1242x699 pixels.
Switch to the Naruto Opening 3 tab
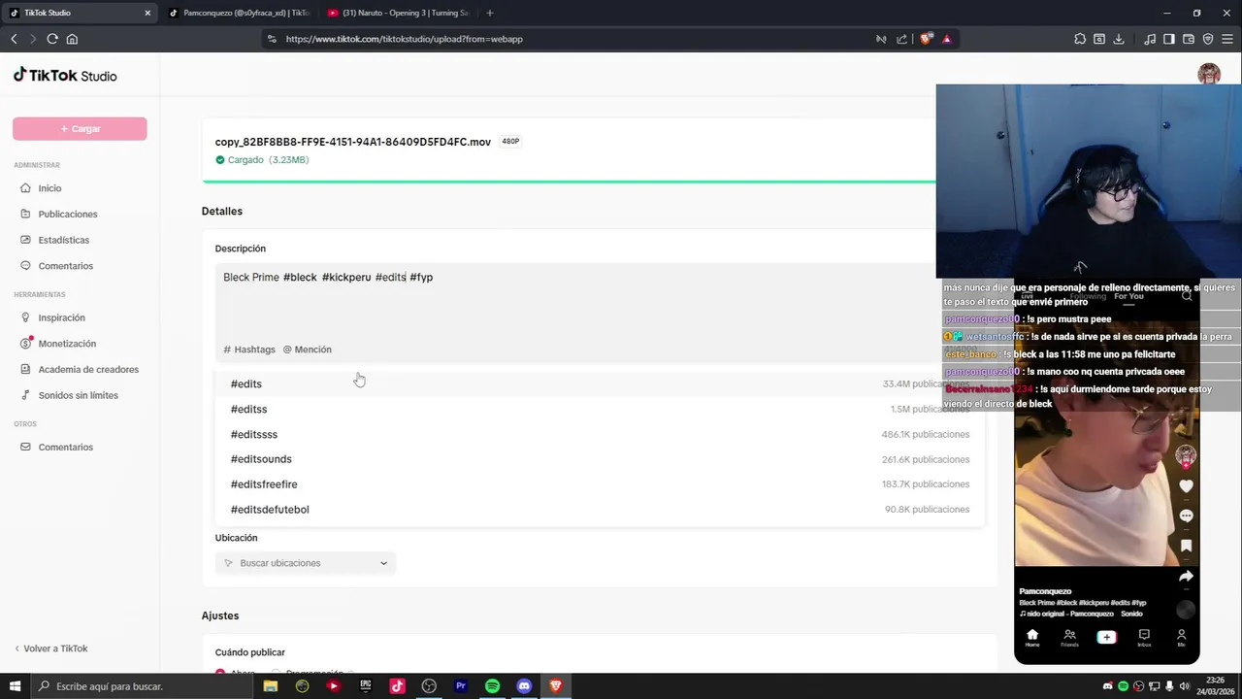click(398, 13)
